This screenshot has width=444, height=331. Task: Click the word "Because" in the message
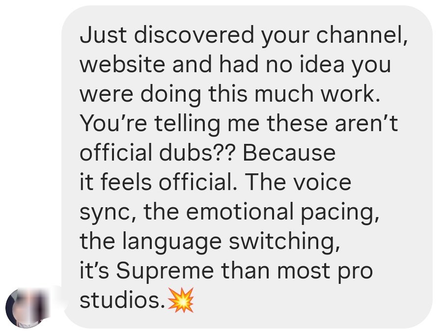[x=289, y=153]
